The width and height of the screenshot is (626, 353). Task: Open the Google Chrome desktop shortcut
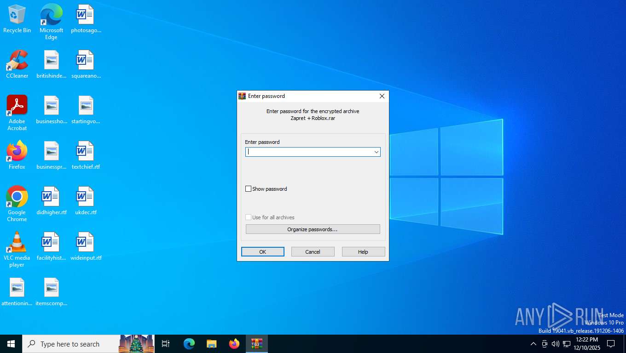point(17,204)
